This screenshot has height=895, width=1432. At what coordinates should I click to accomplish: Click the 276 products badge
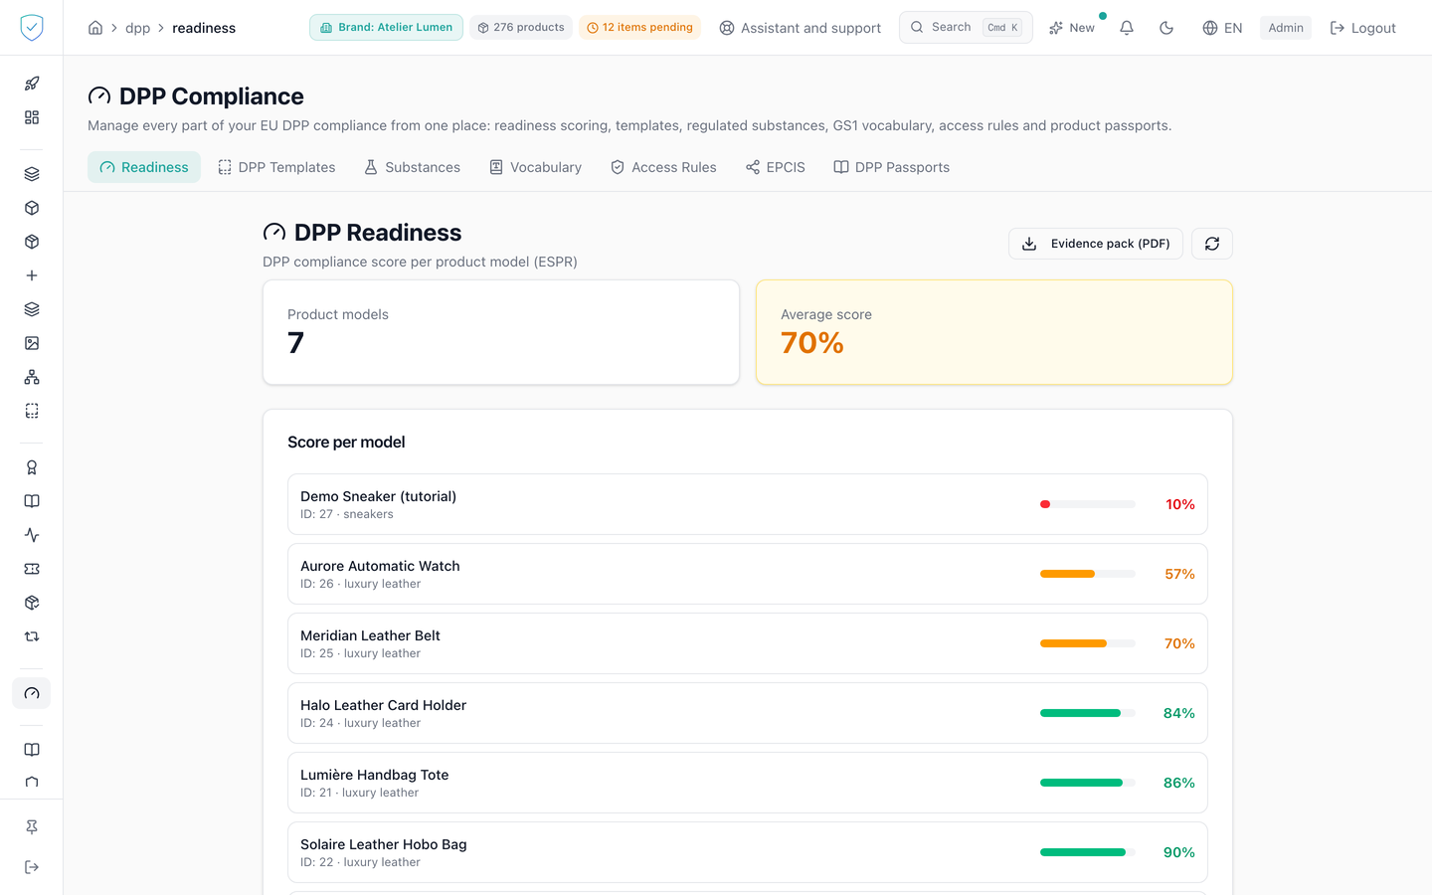tap(521, 28)
